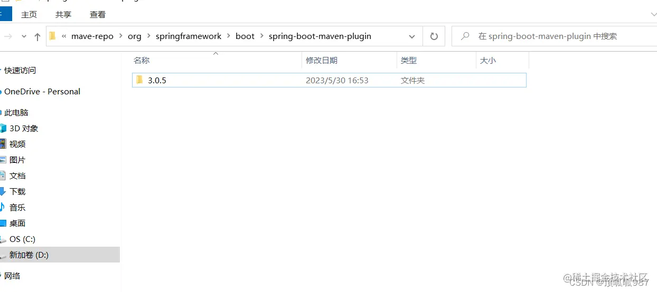Click the 视频 filmstrip icon
This screenshot has width=657, height=292.
(3, 144)
